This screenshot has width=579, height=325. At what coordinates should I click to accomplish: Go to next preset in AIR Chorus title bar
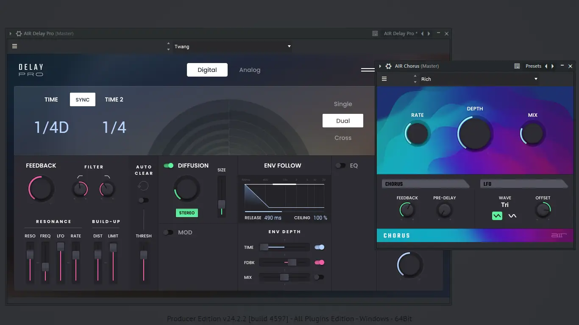(553, 66)
